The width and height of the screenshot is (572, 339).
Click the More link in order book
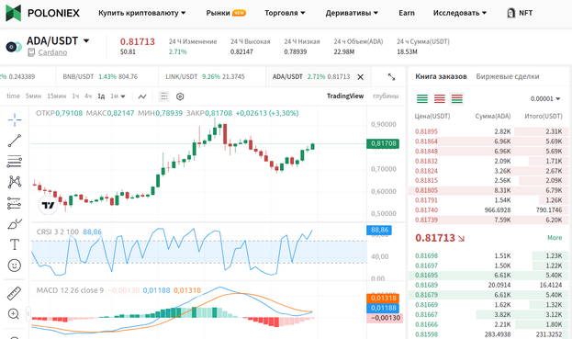pos(555,238)
